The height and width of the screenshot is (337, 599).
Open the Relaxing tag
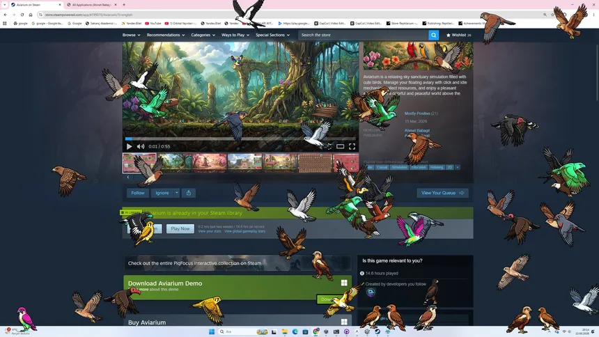437,167
